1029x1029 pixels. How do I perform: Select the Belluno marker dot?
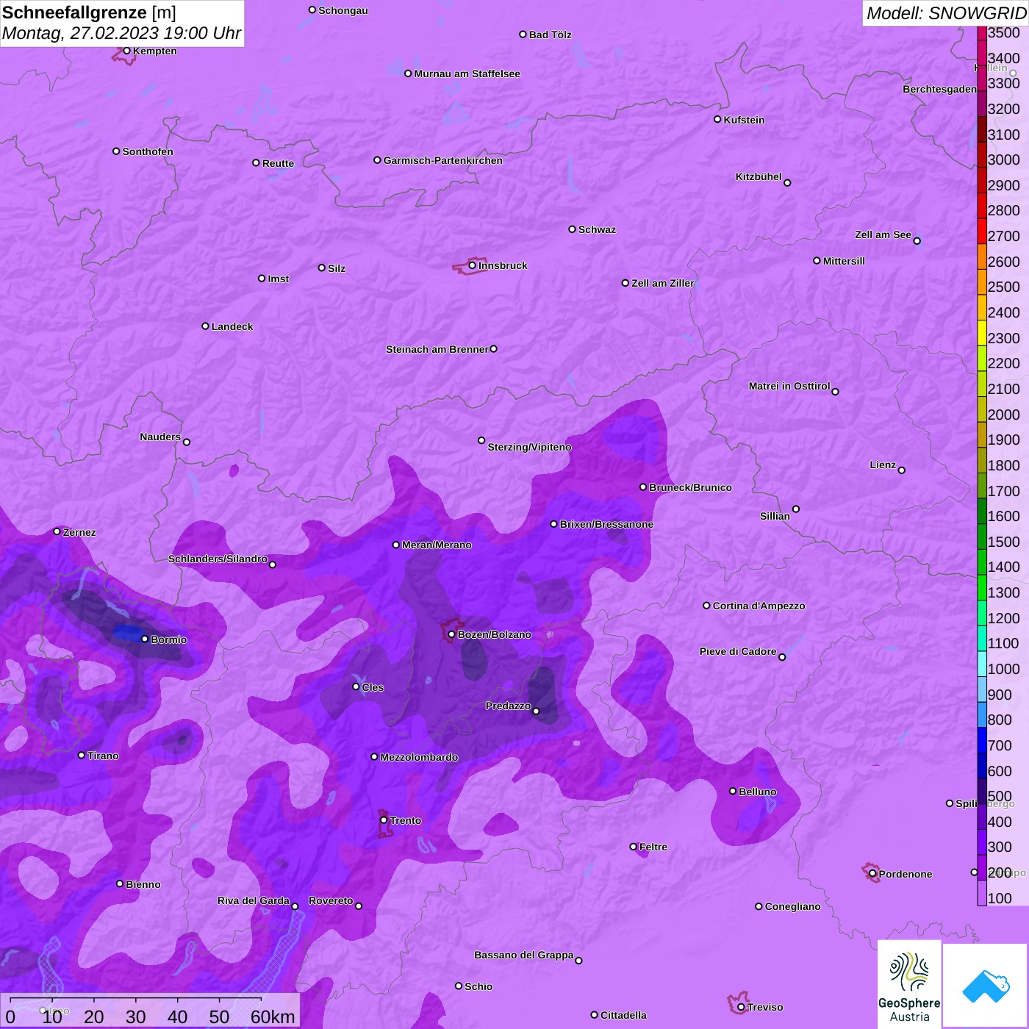(x=733, y=791)
